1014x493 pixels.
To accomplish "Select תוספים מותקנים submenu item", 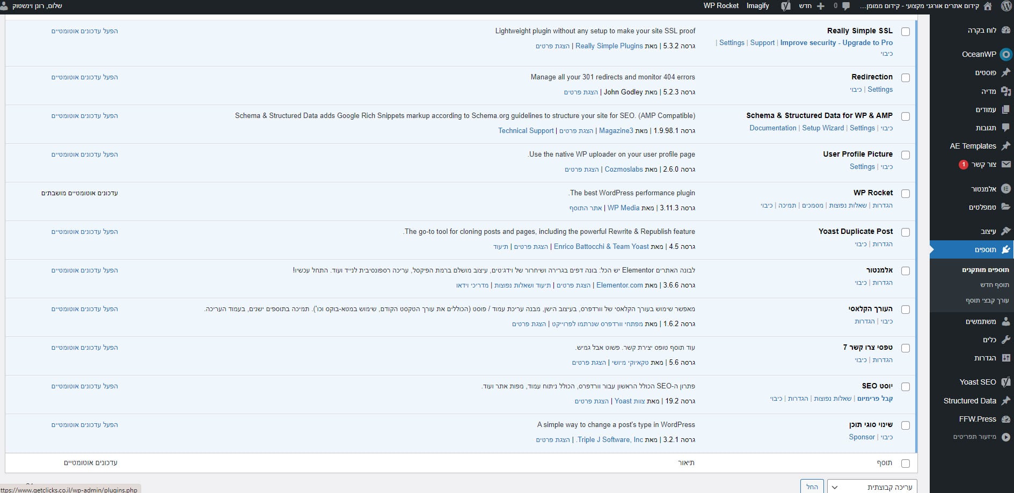I will point(985,270).
